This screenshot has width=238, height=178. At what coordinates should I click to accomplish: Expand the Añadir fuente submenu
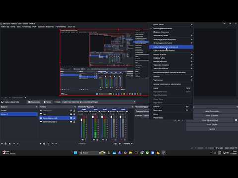coord(172,24)
